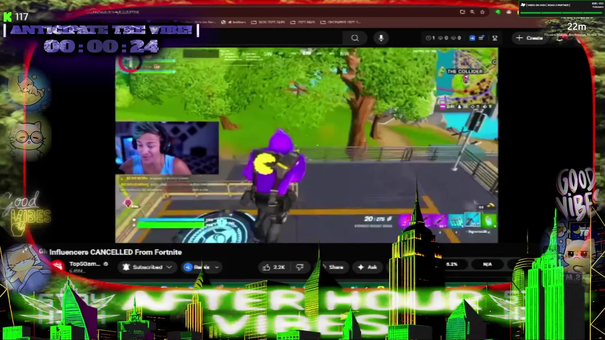
Task: Click the blue thumbnail icon in extension bar
Action: coord(472,38)
